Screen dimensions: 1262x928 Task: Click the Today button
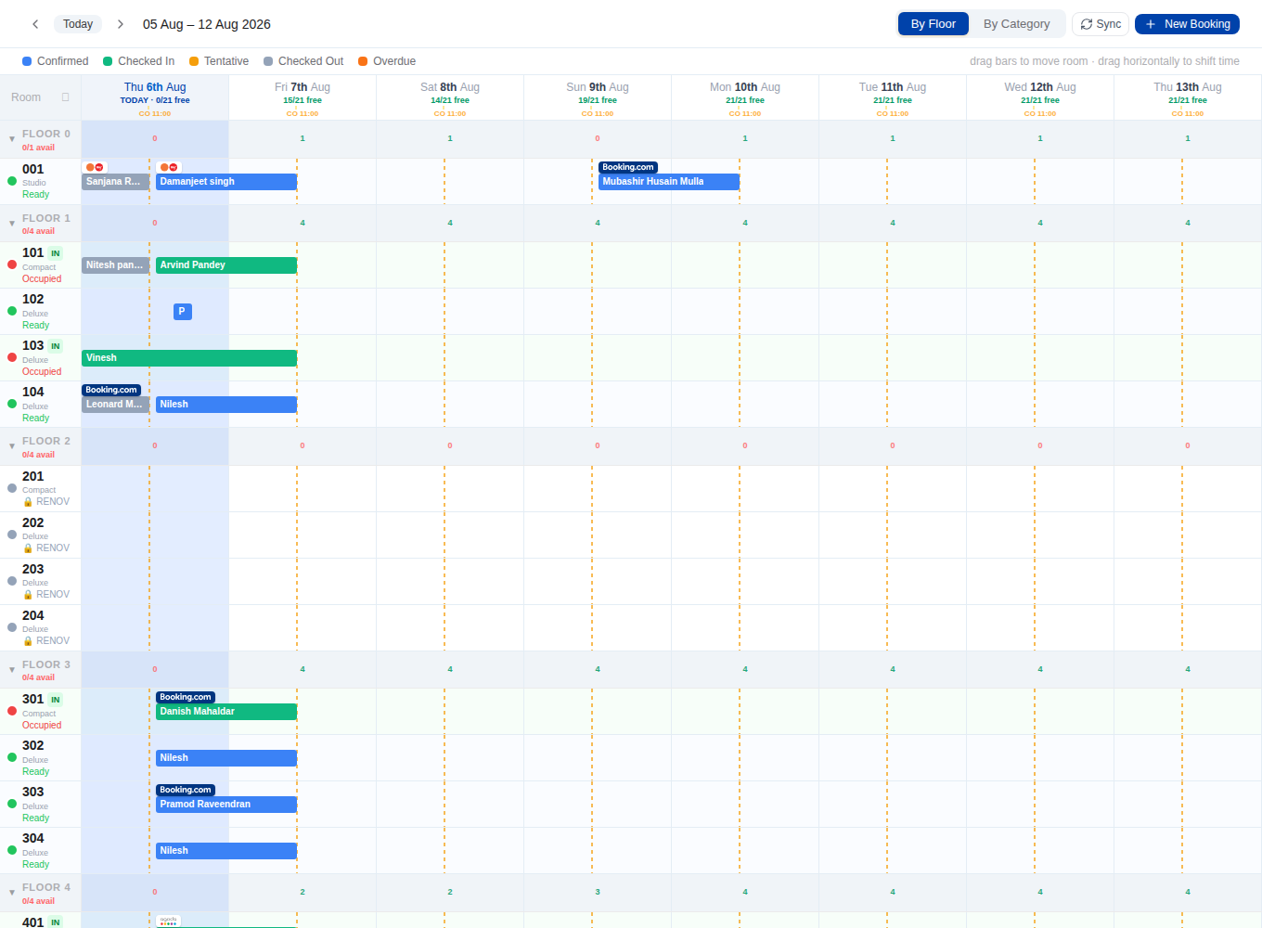78,24
